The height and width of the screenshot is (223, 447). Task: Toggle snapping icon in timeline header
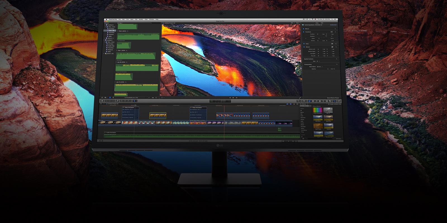[298, 104]
